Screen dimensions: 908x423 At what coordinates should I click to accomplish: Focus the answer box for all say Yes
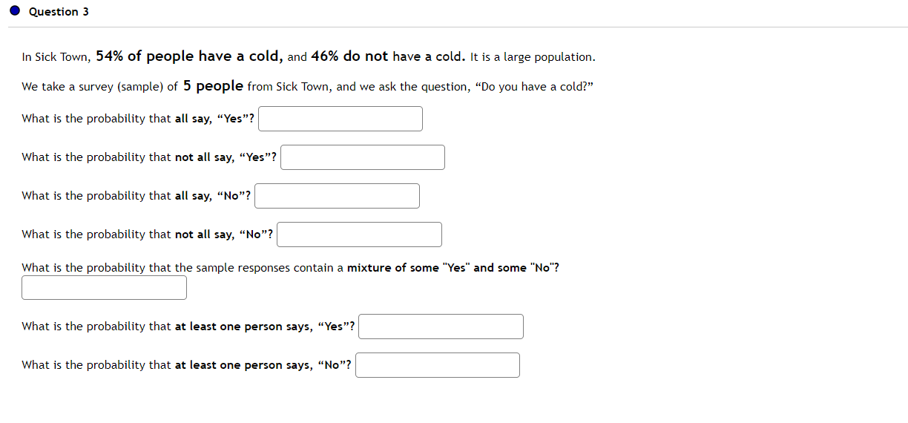click(x=340, y=119)
